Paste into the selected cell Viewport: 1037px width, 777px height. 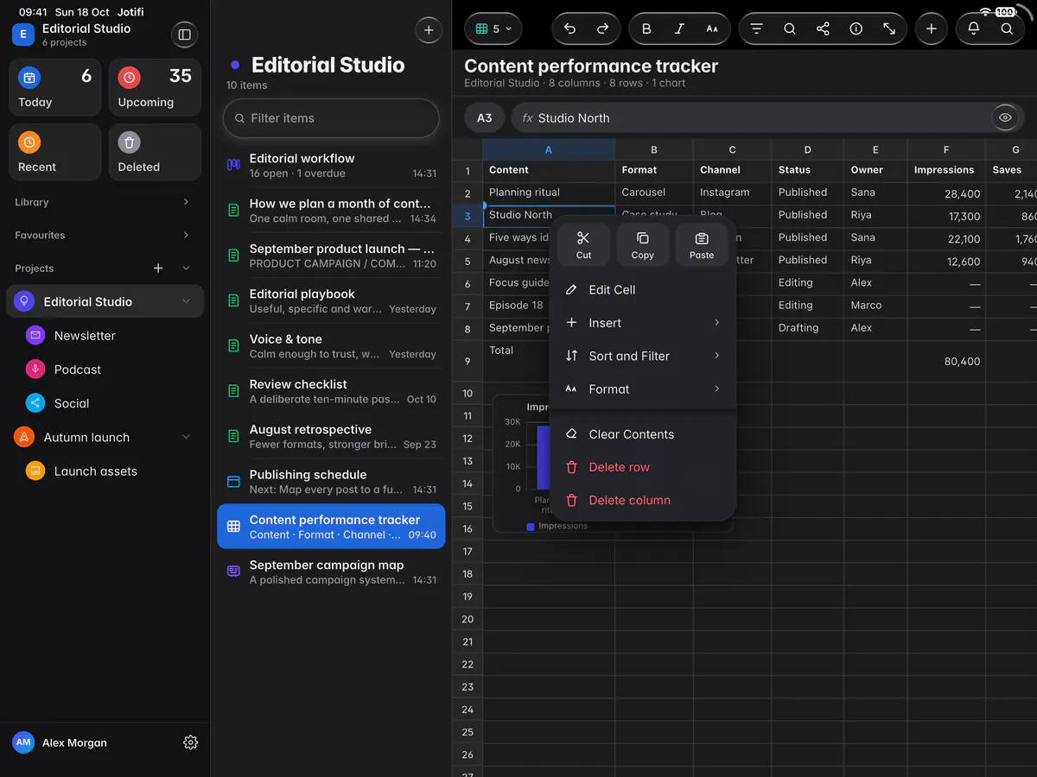tap(702, 244)
